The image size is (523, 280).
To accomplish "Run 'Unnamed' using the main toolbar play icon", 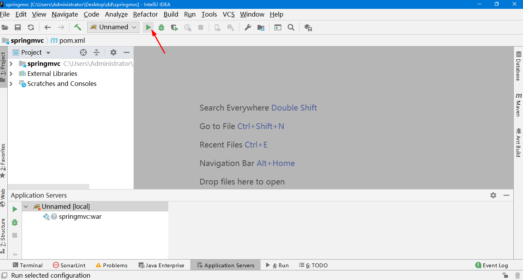I will tap(148, 27).
